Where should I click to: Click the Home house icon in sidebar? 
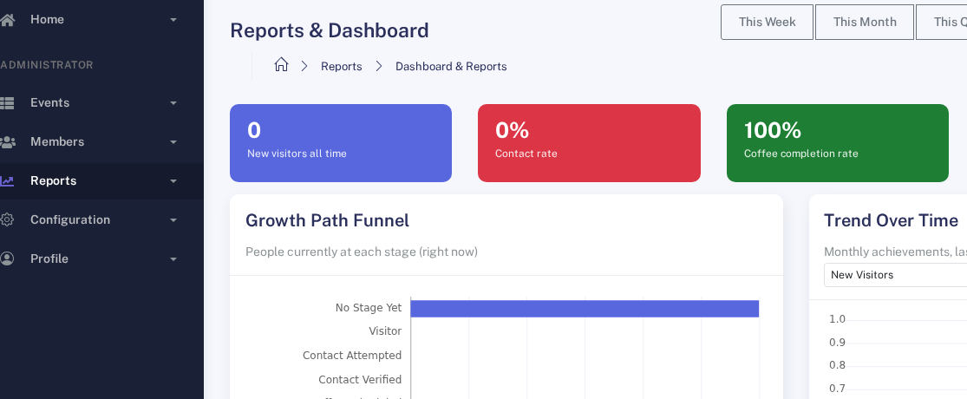click(7, 20)
